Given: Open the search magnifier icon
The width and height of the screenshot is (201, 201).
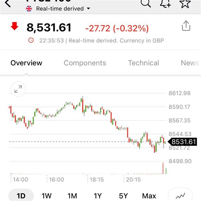Looking at the screenshot, I should pyautogui.click(x=146, y=3).
